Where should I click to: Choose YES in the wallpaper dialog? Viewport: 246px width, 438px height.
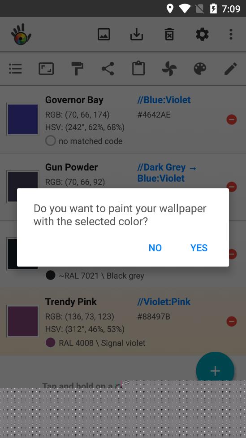[x=199, y=248]
